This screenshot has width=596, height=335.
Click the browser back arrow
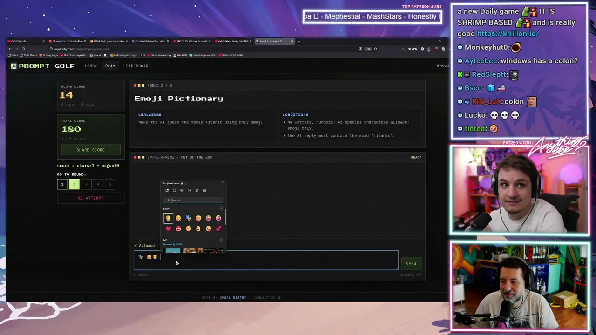tap(10, 49)
